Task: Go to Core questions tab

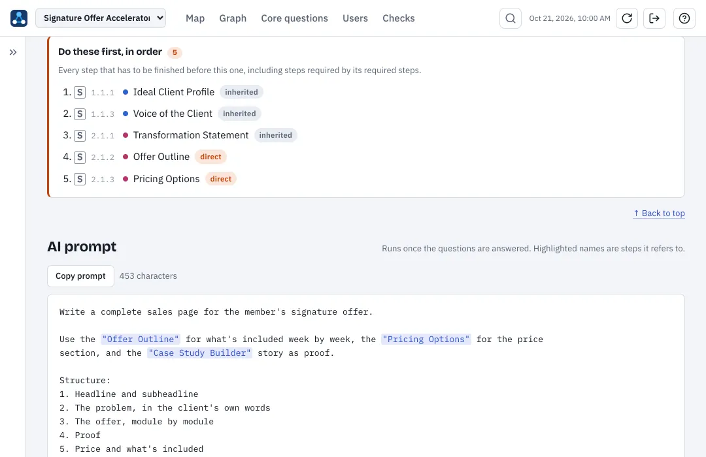Action: [x=294, y=18]
